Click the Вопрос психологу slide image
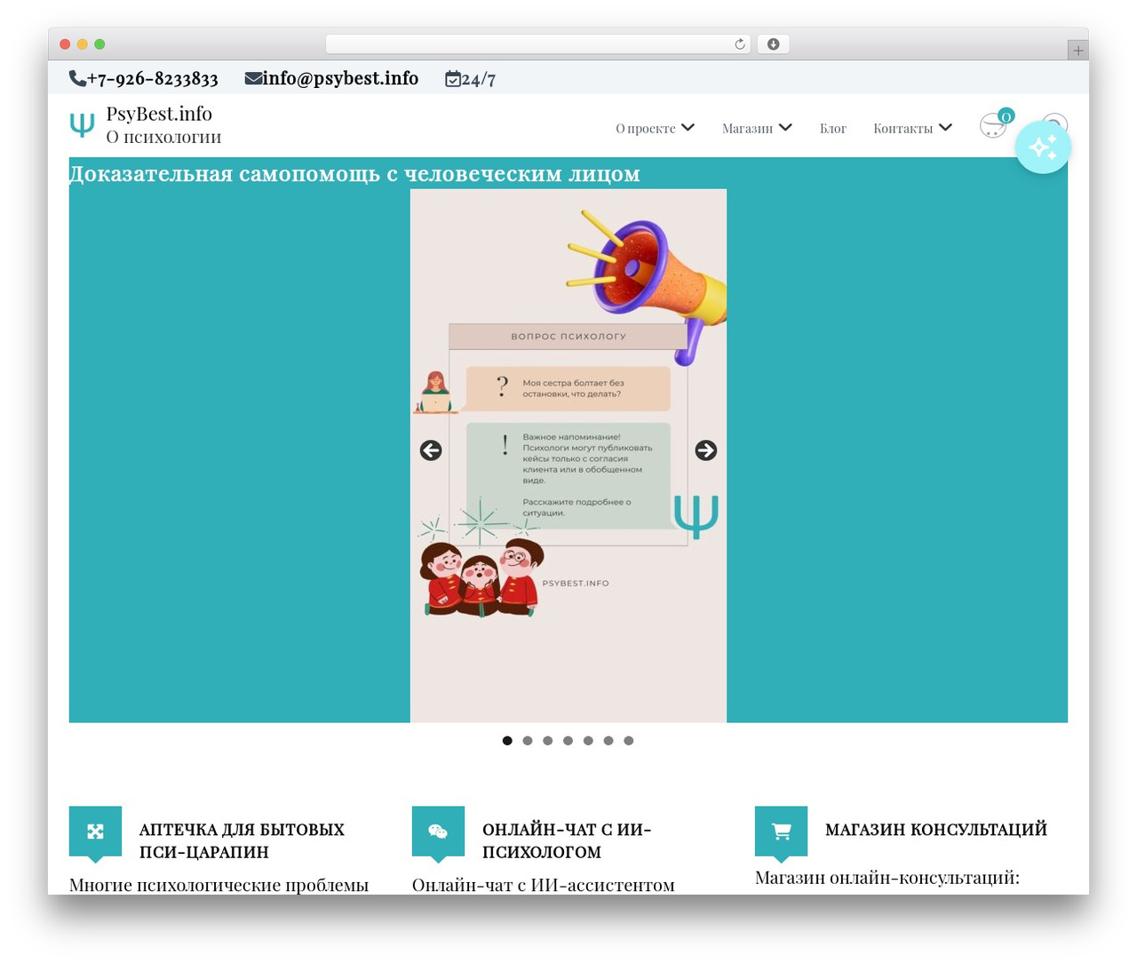Viewport: 1137px width, 963px height. pyautogui.click(x=568, y=456)
